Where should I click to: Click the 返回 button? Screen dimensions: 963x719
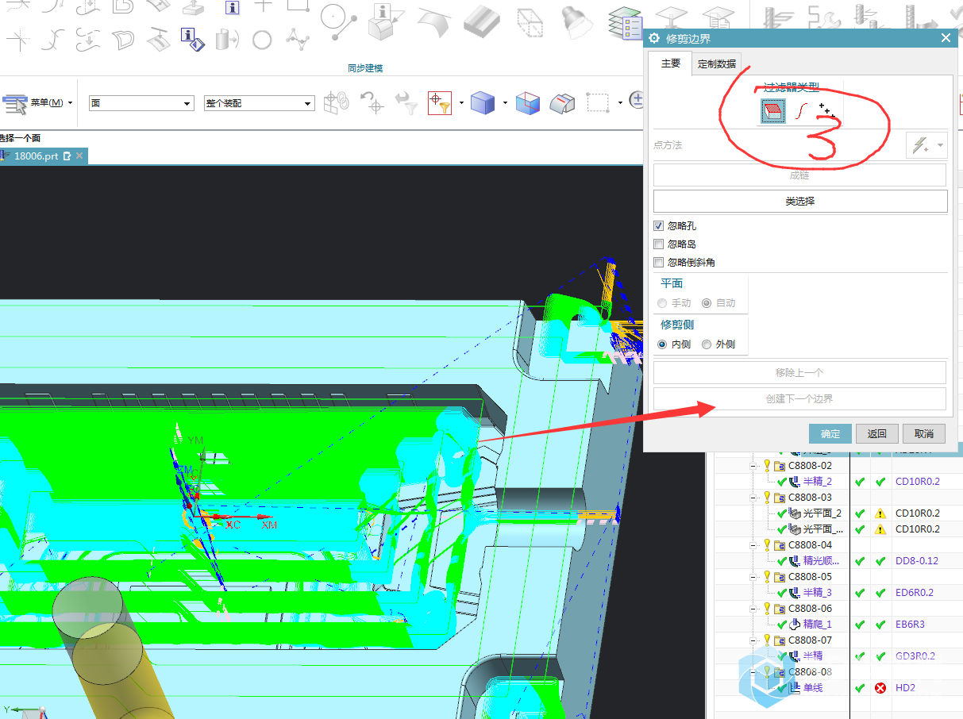877,434
